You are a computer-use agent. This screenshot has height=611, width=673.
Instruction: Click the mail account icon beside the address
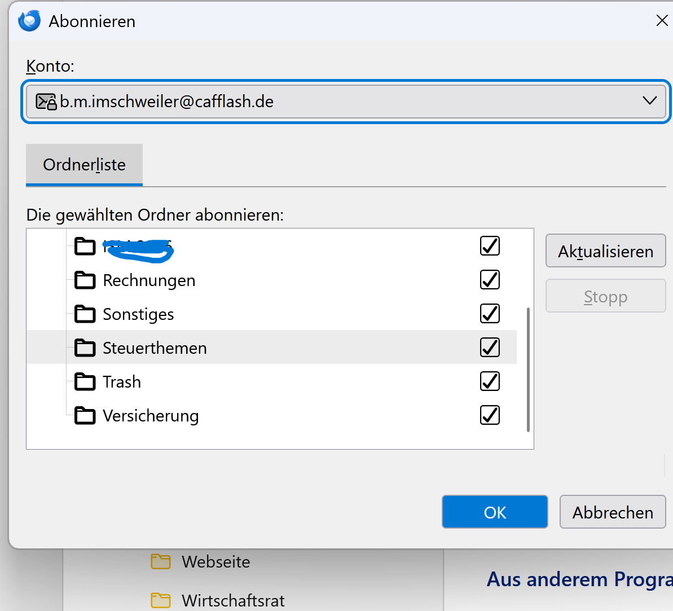click(x=46, y=102)
